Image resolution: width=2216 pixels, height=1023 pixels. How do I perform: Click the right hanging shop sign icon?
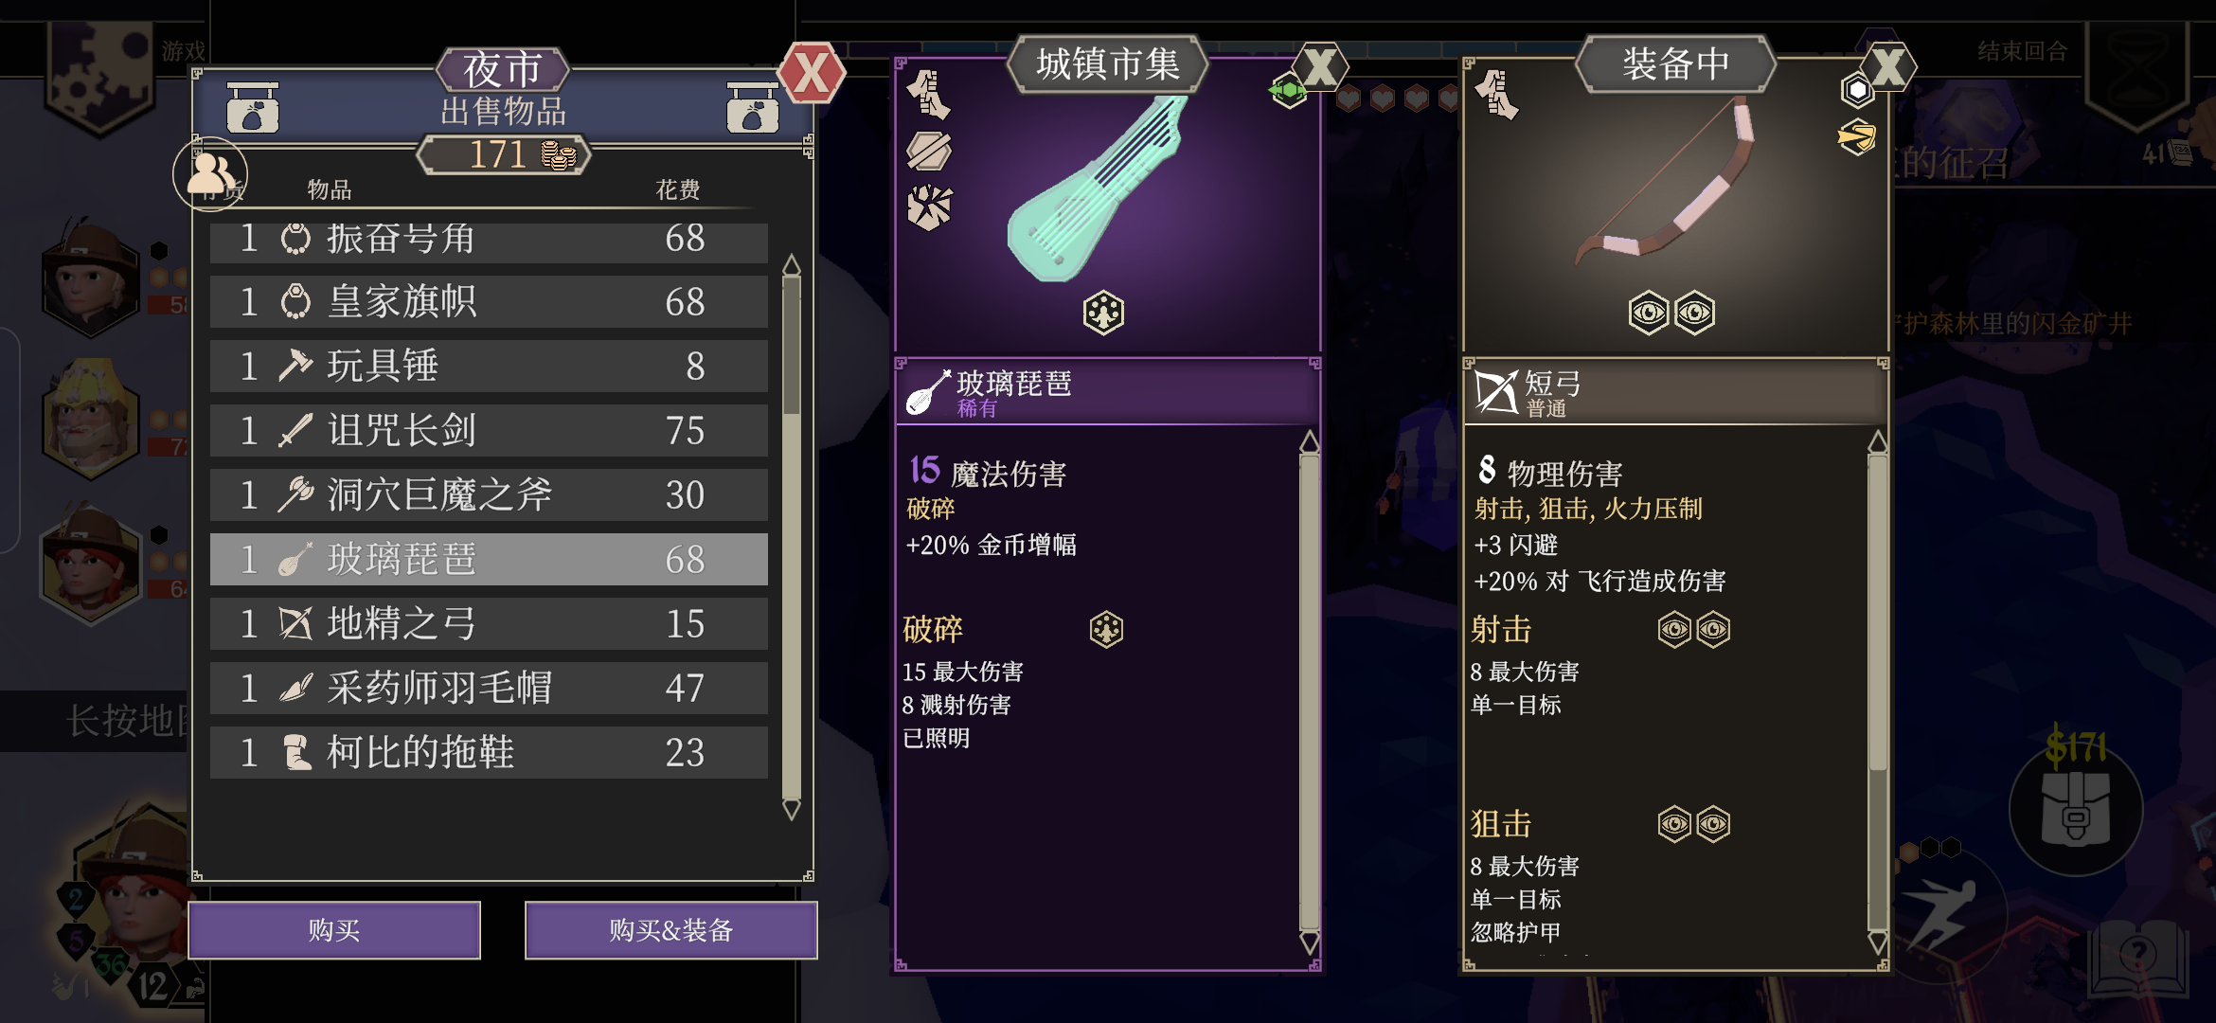click(x=752, y=107)
